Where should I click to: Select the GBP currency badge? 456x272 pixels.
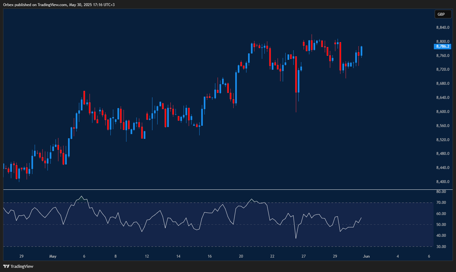(443, 14)
